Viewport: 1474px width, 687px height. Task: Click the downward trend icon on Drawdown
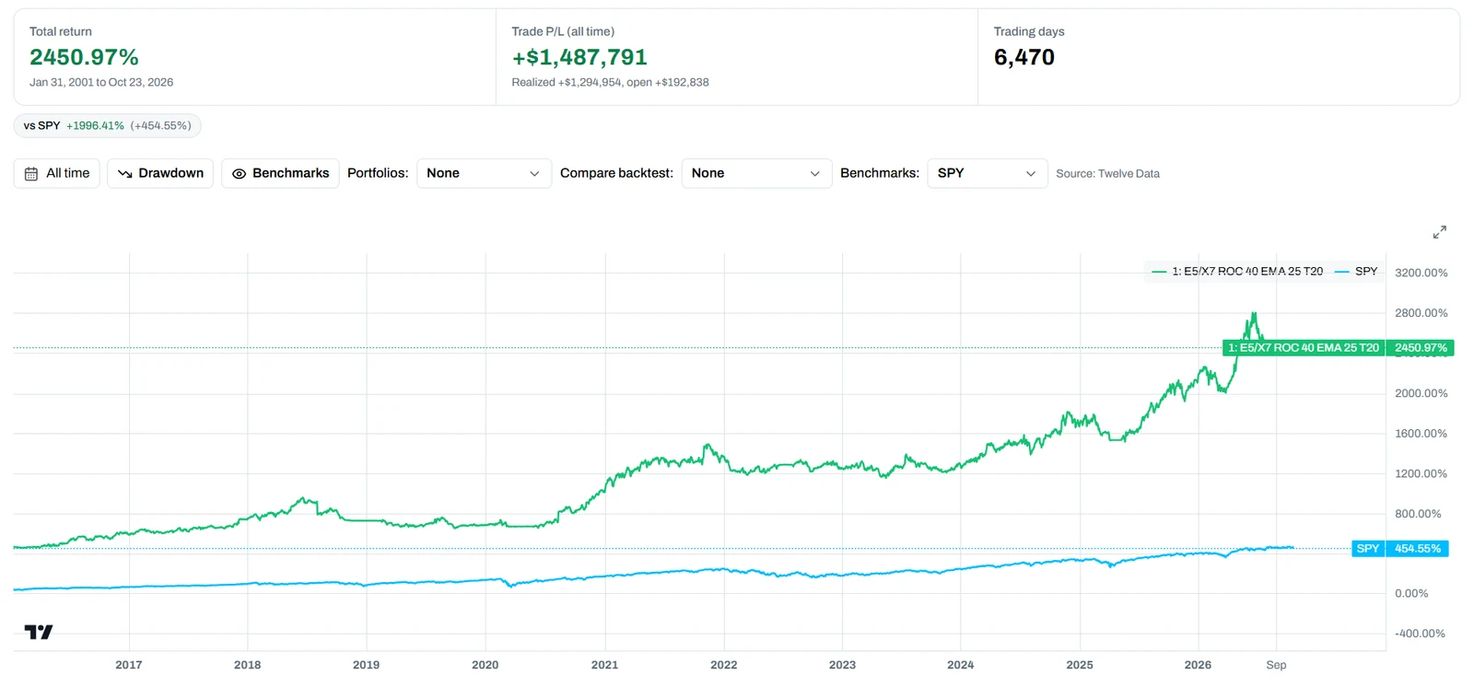coord(125,173)
